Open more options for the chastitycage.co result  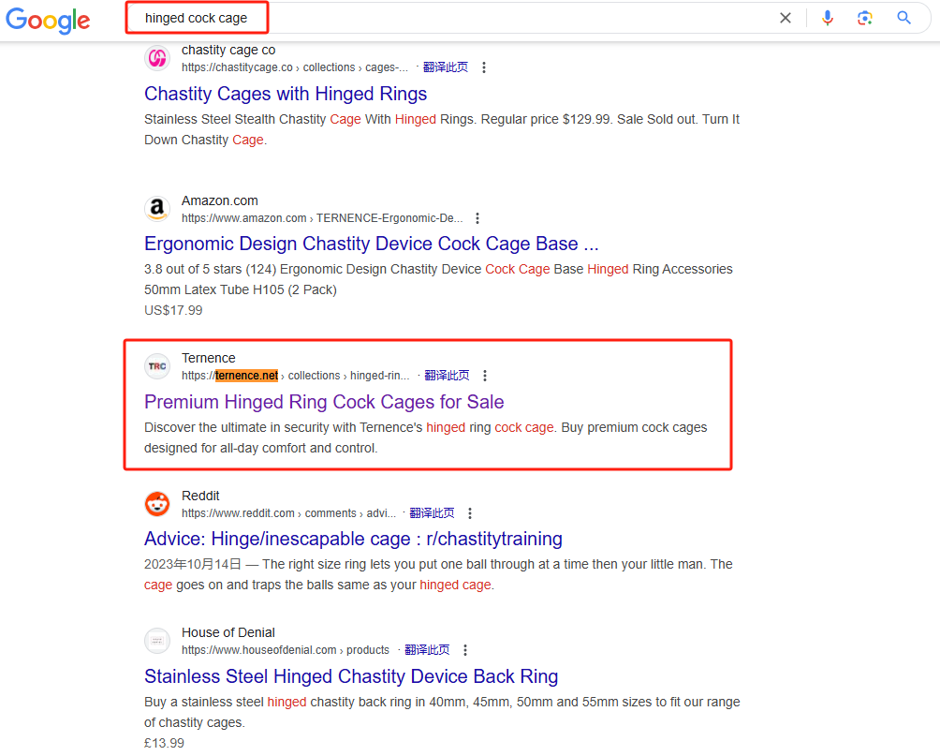(484, 67)
